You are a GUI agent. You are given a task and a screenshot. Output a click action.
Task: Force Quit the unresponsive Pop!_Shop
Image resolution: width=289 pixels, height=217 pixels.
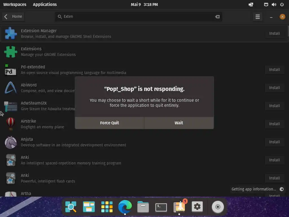(110, 123)
